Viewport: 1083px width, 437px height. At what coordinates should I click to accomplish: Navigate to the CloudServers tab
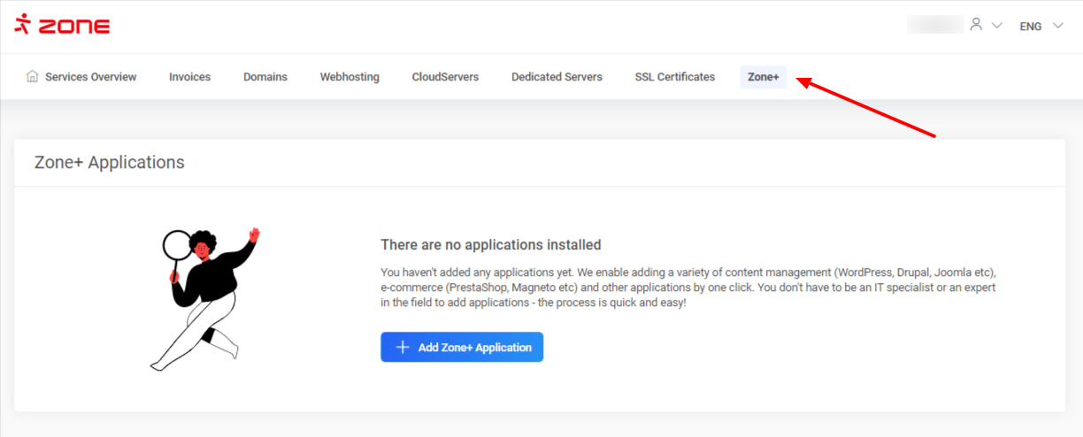click(445, 77)
